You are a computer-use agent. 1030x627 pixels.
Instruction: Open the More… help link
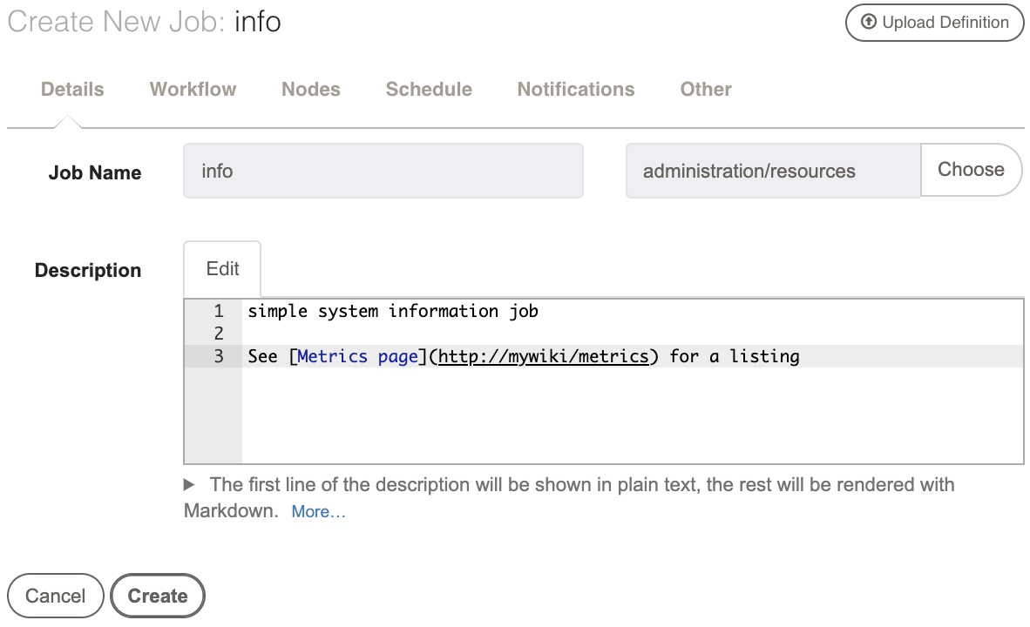(x=319, y=512)
